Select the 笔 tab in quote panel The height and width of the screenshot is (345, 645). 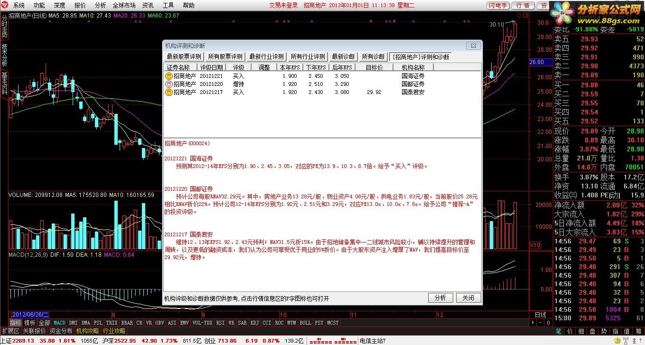[x=559, y=331]
